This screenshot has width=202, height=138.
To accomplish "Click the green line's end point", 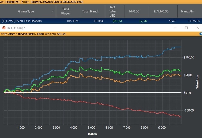I will coord(180,71).
